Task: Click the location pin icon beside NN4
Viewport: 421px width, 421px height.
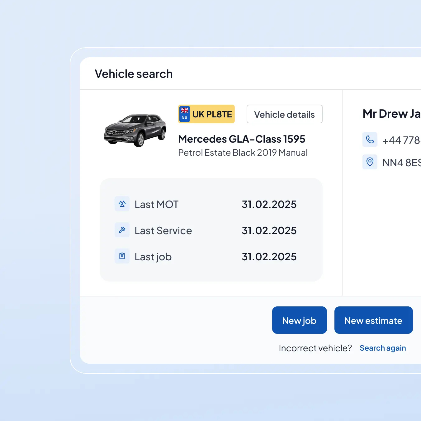Action: (x=370, y=162)
